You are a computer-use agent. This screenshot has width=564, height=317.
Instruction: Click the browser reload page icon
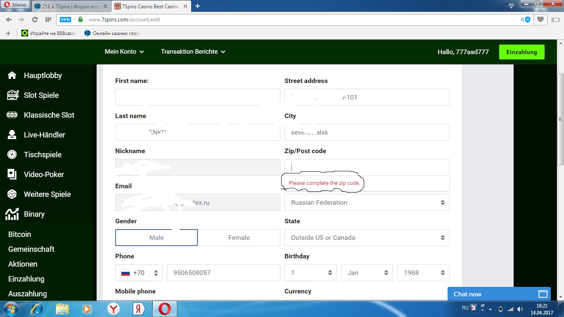point(35,19)
